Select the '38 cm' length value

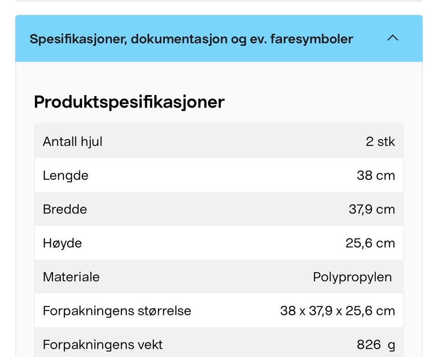(x=375, y=176)
